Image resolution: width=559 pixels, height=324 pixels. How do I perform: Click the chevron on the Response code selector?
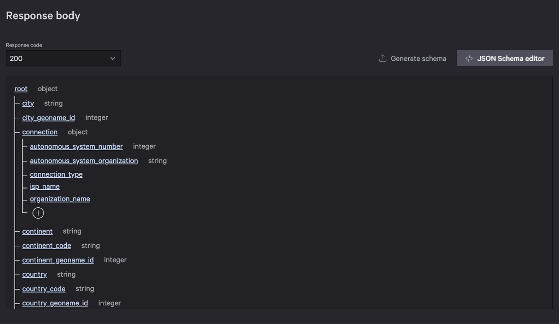coord(113,58)
